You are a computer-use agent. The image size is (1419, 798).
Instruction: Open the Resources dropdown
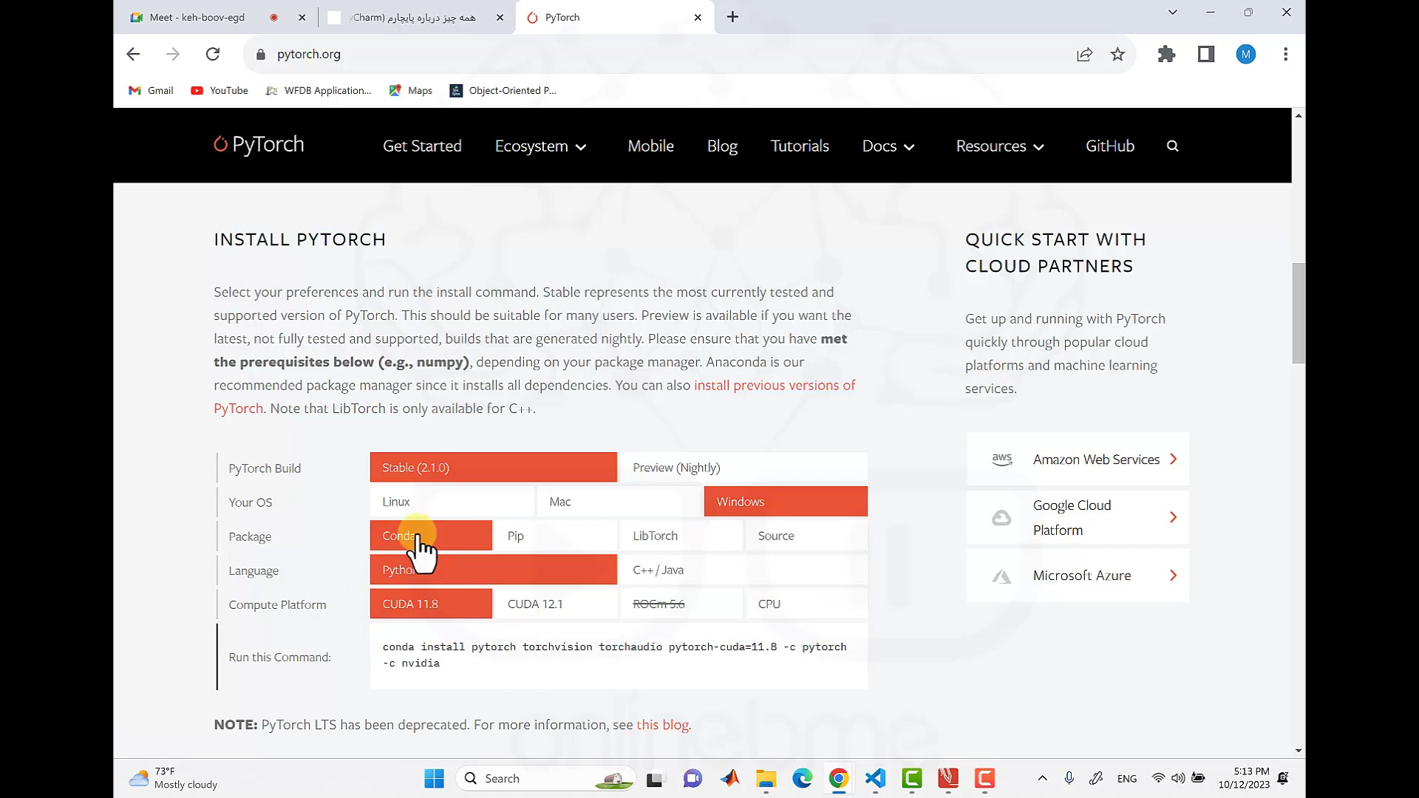point(998,146)
